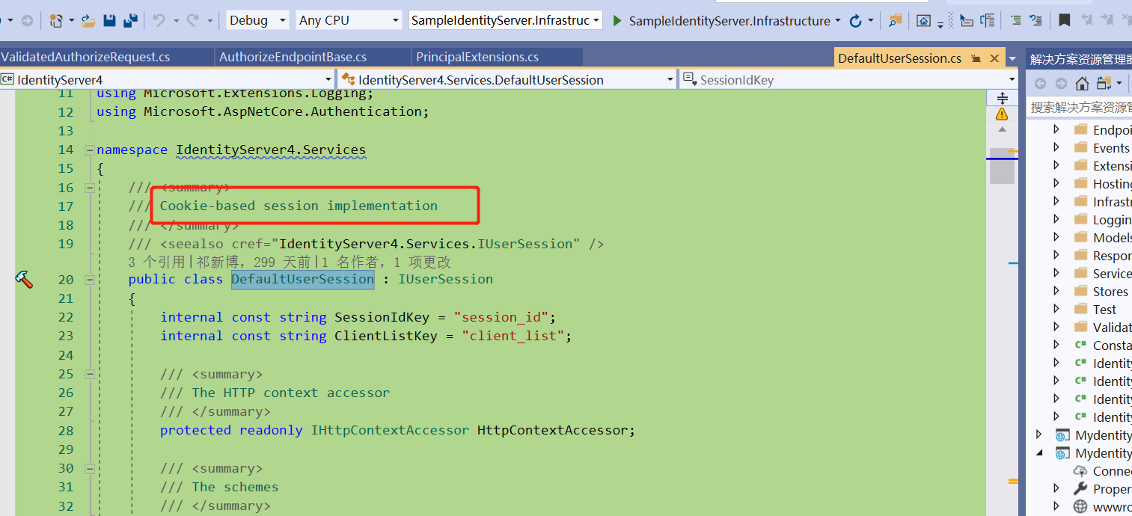Open the New Project icon dropdown arrow

point(71,20)
